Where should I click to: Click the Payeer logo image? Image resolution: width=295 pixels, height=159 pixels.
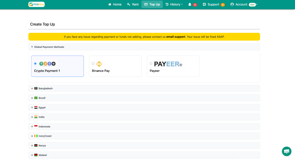click(x=168, y=64)
